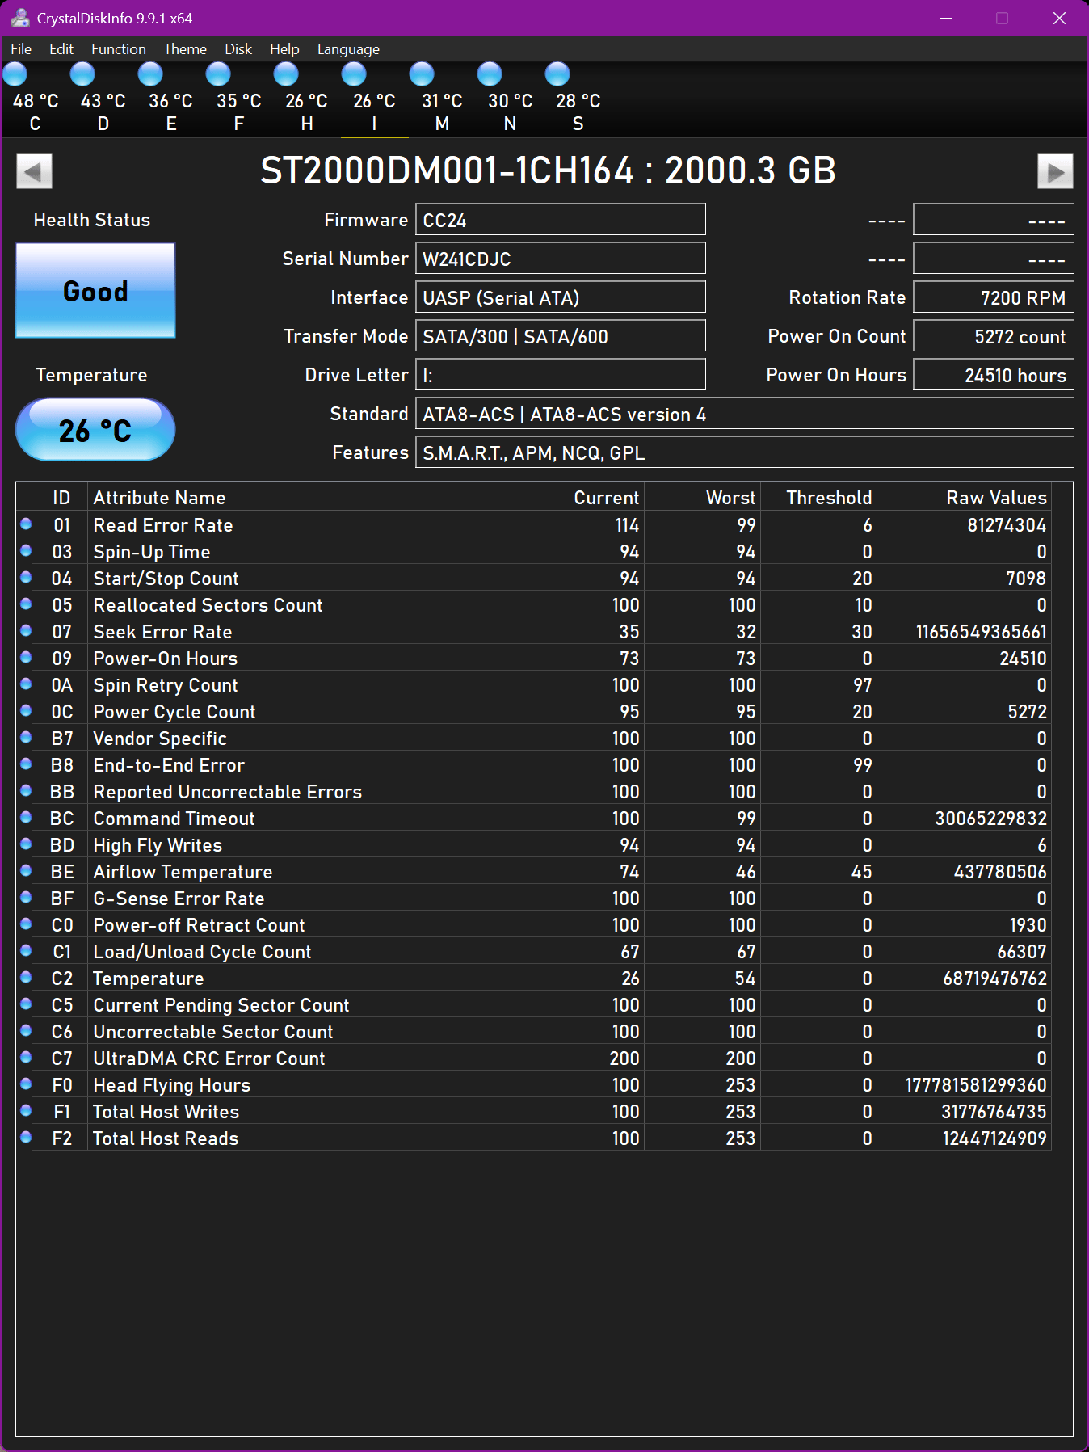Click status dot for Command Timeout
Image resolution: width=1089 pixels, height=1452 pixels.
click(x=26, y=818)
